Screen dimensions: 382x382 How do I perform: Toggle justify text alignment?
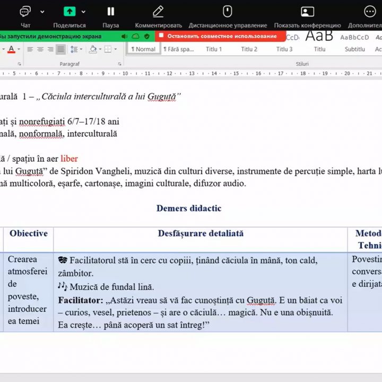[60, 49]
